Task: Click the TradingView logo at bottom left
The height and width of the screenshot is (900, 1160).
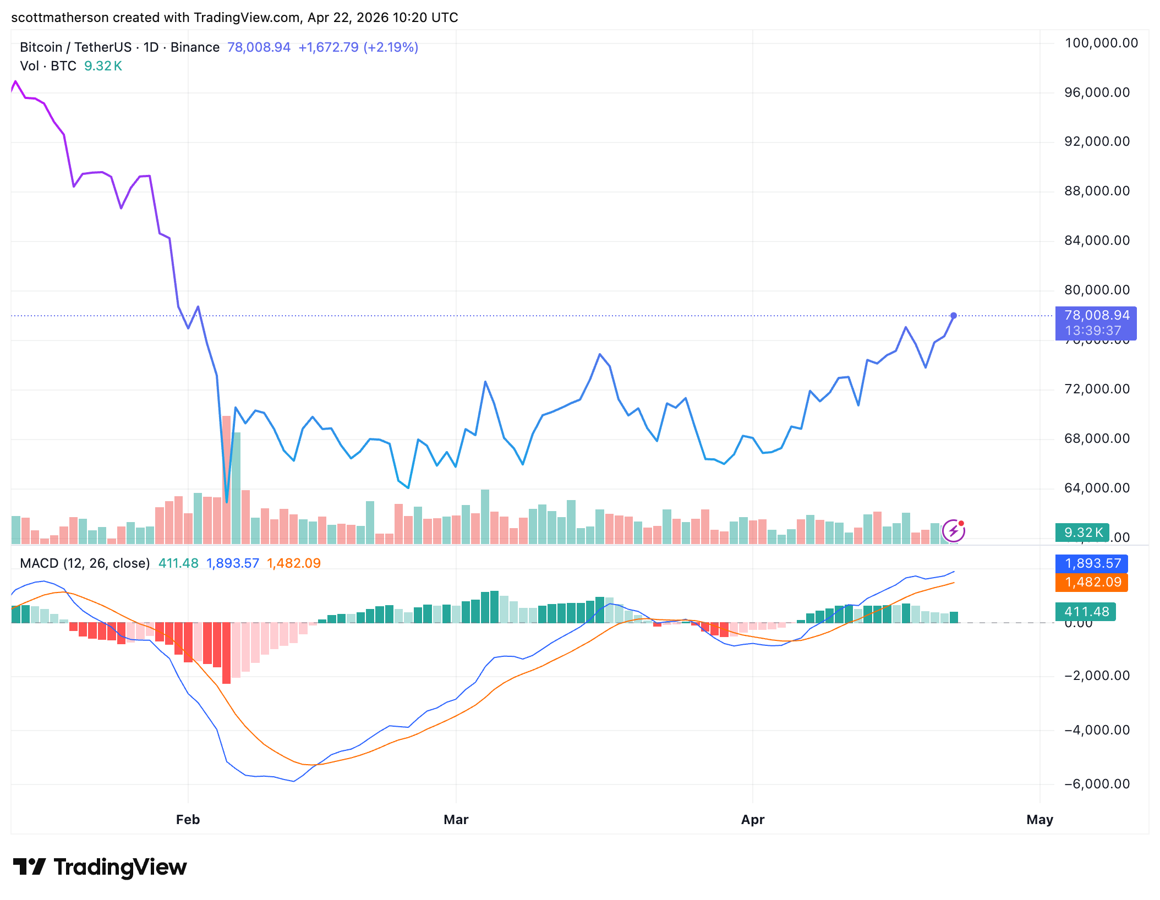Action: point(100,867)
